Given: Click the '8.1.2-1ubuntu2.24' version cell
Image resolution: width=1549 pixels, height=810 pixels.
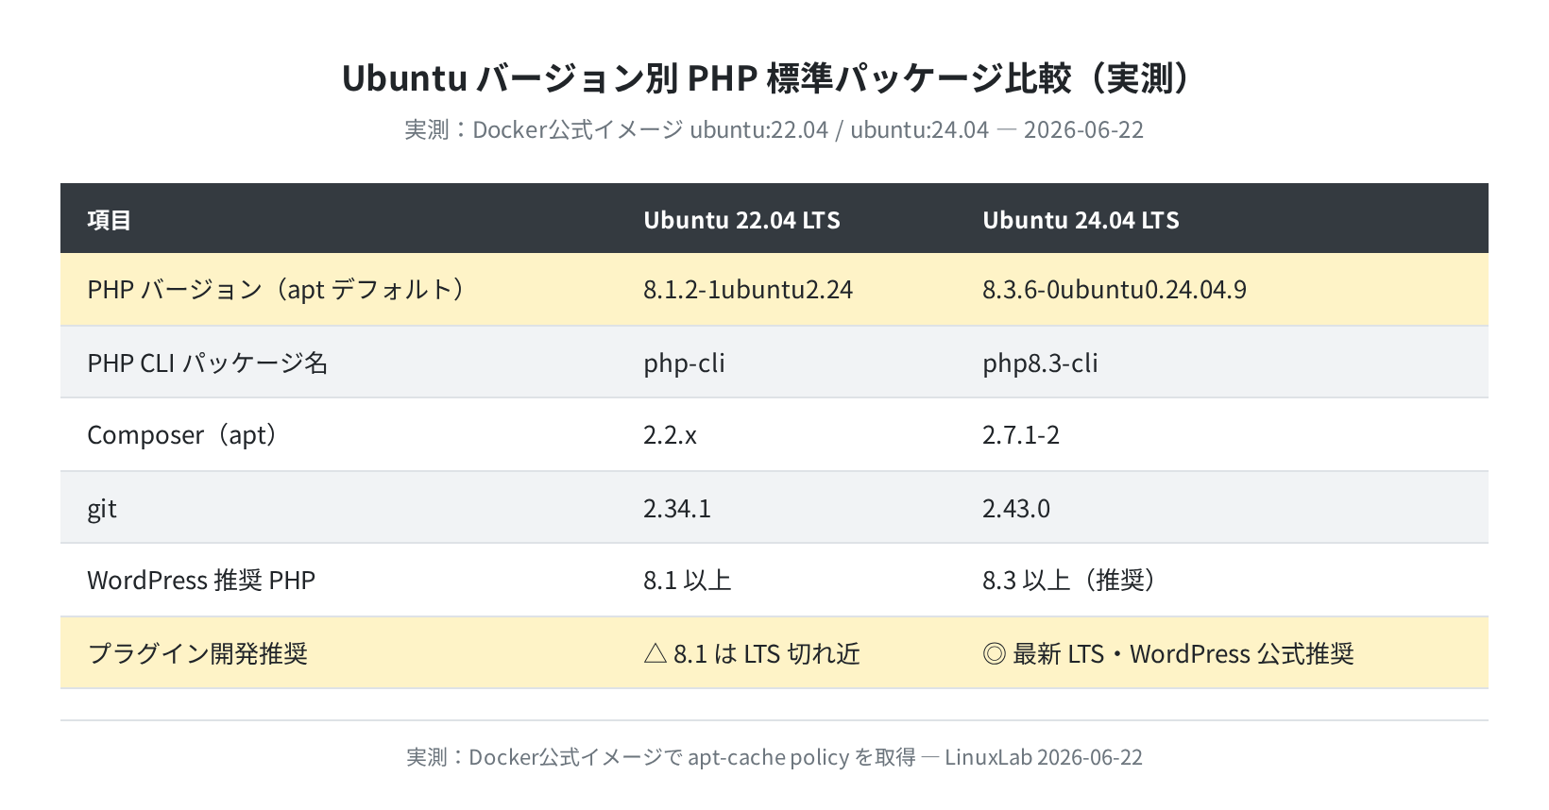Looking at the screenshot, I should [748, 289].
